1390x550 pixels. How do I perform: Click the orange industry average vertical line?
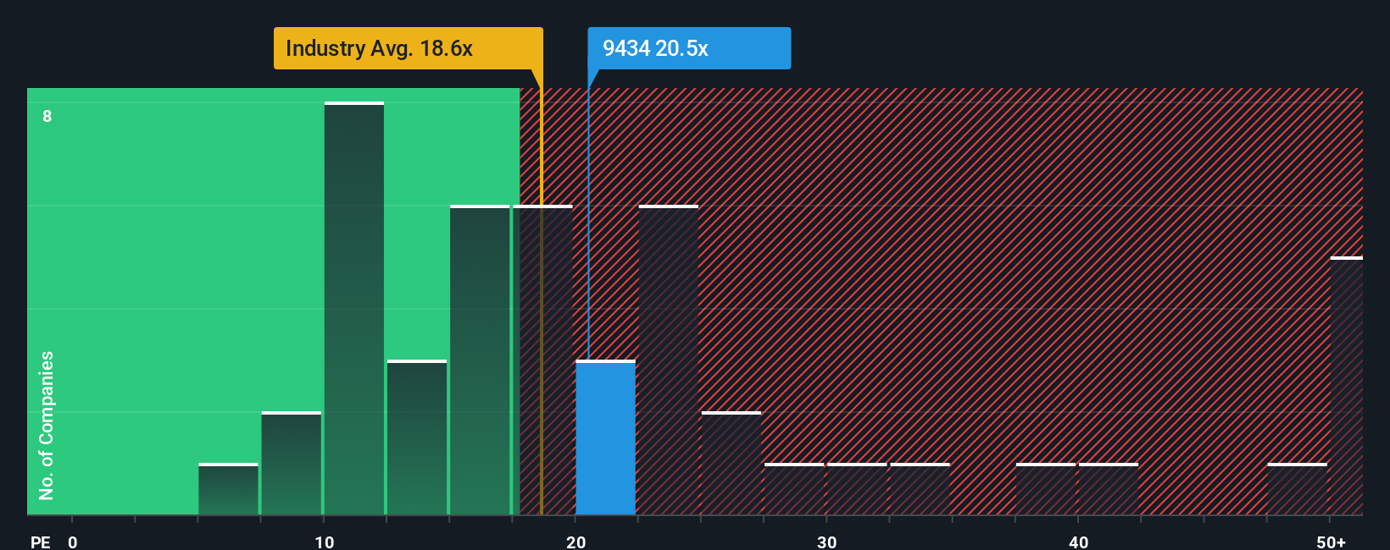[542, 292]
